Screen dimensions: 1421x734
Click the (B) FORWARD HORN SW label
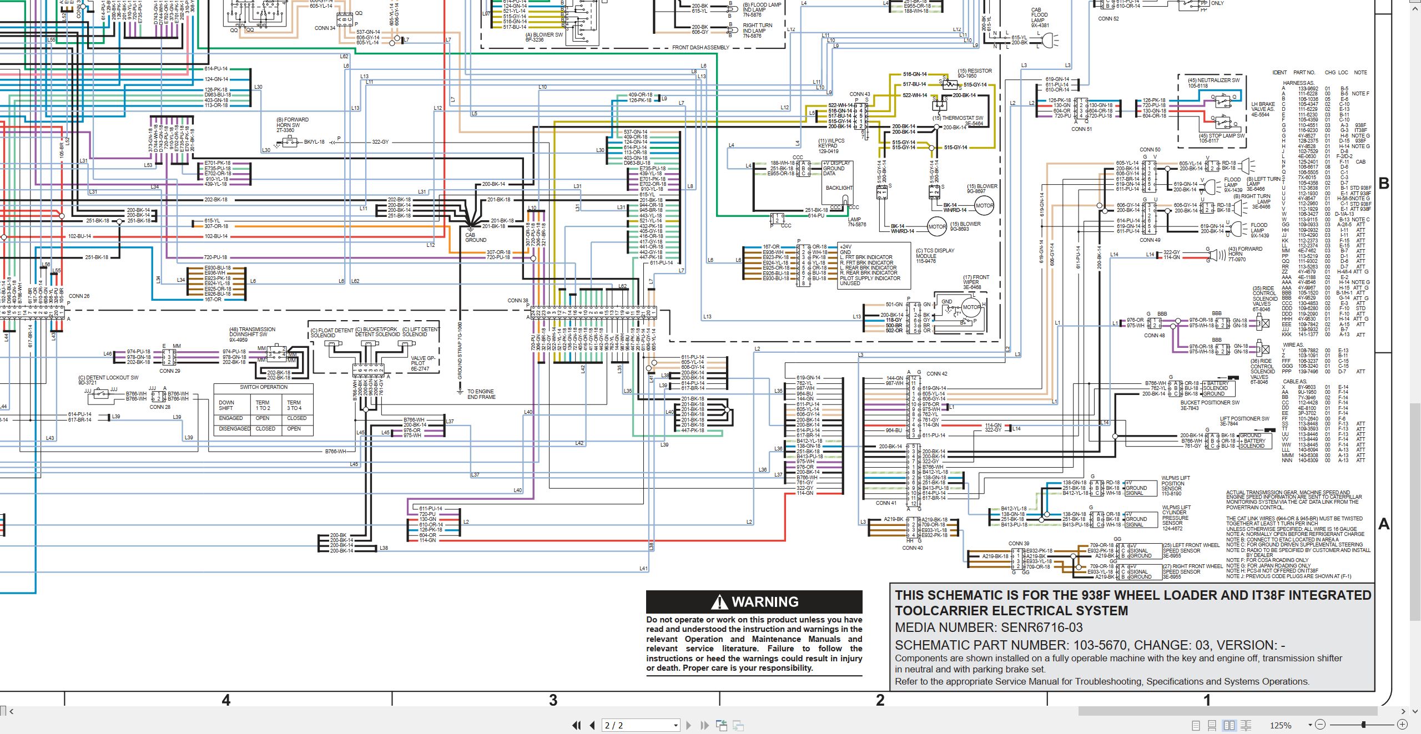(x=293, y=125)
